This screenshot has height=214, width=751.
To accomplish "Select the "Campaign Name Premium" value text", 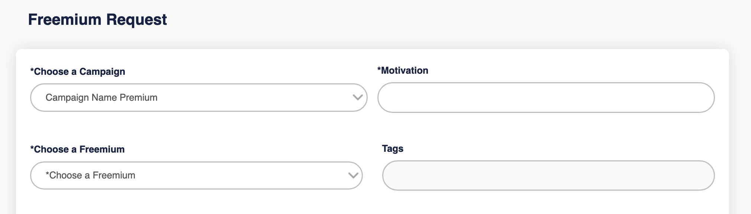I will pyautogui.click(x=101, y=97).
